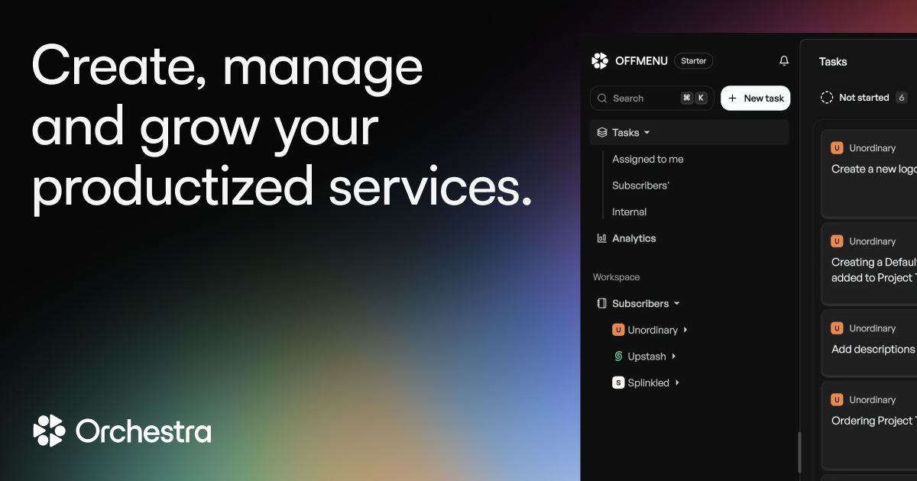Toggle the Not started status circle
The image size is (917, 481).
[826, 98]
